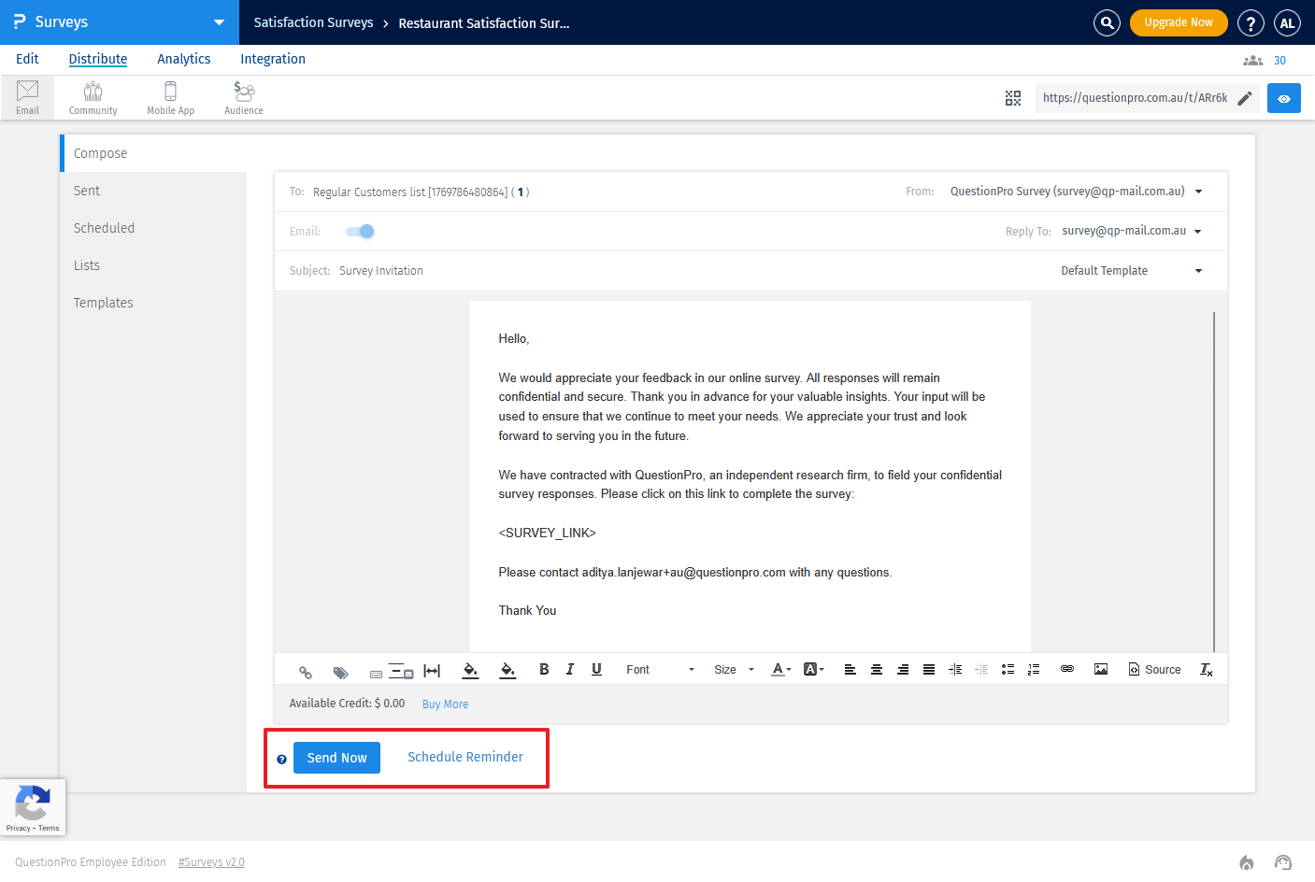Edit the survey URL with pencil icon

pos(1245,98)
